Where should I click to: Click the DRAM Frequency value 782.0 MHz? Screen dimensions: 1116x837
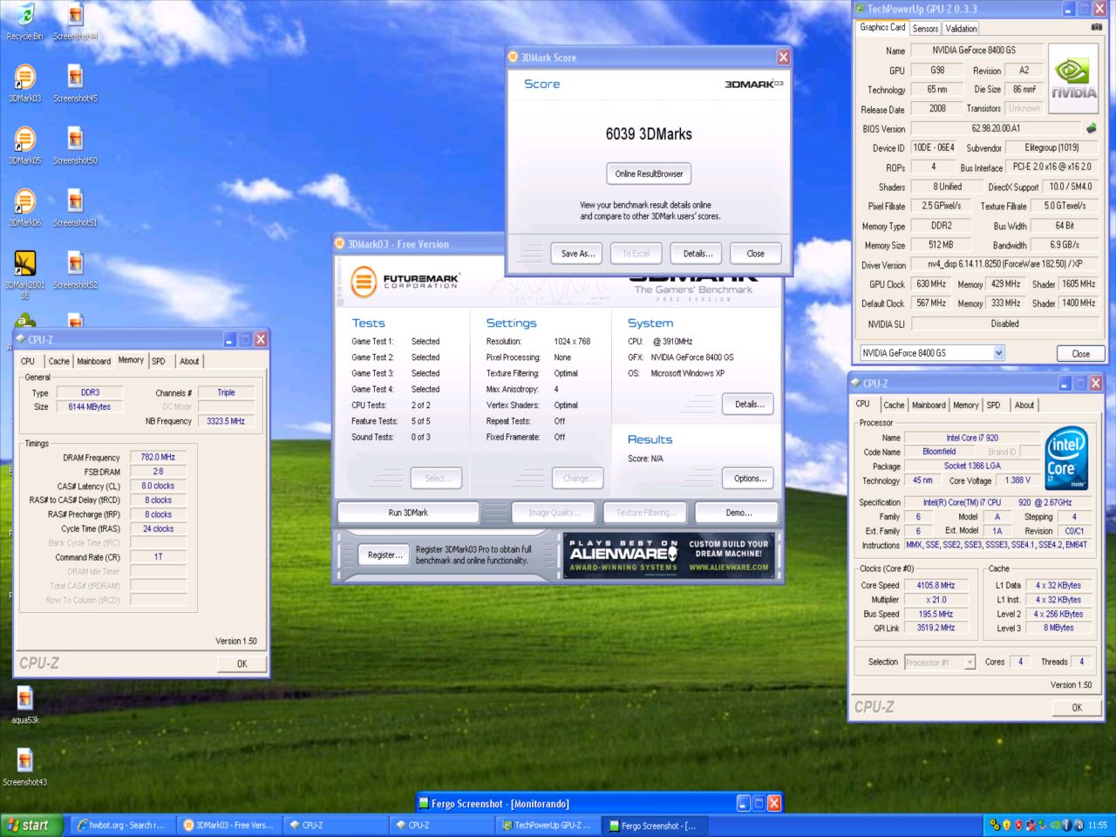158,457
